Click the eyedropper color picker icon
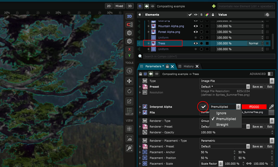This screenshot has height=167, width=278. pyautogui.click(x=271, y=107)
